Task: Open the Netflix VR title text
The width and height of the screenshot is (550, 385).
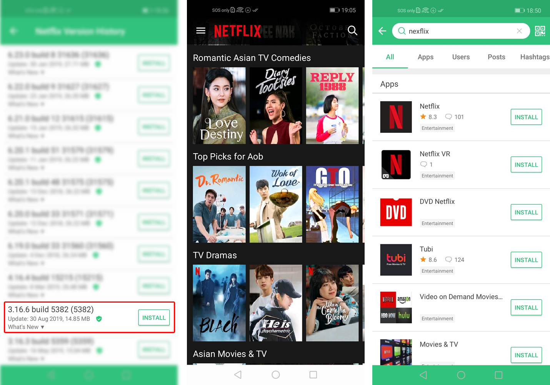Action: point(435,154)
